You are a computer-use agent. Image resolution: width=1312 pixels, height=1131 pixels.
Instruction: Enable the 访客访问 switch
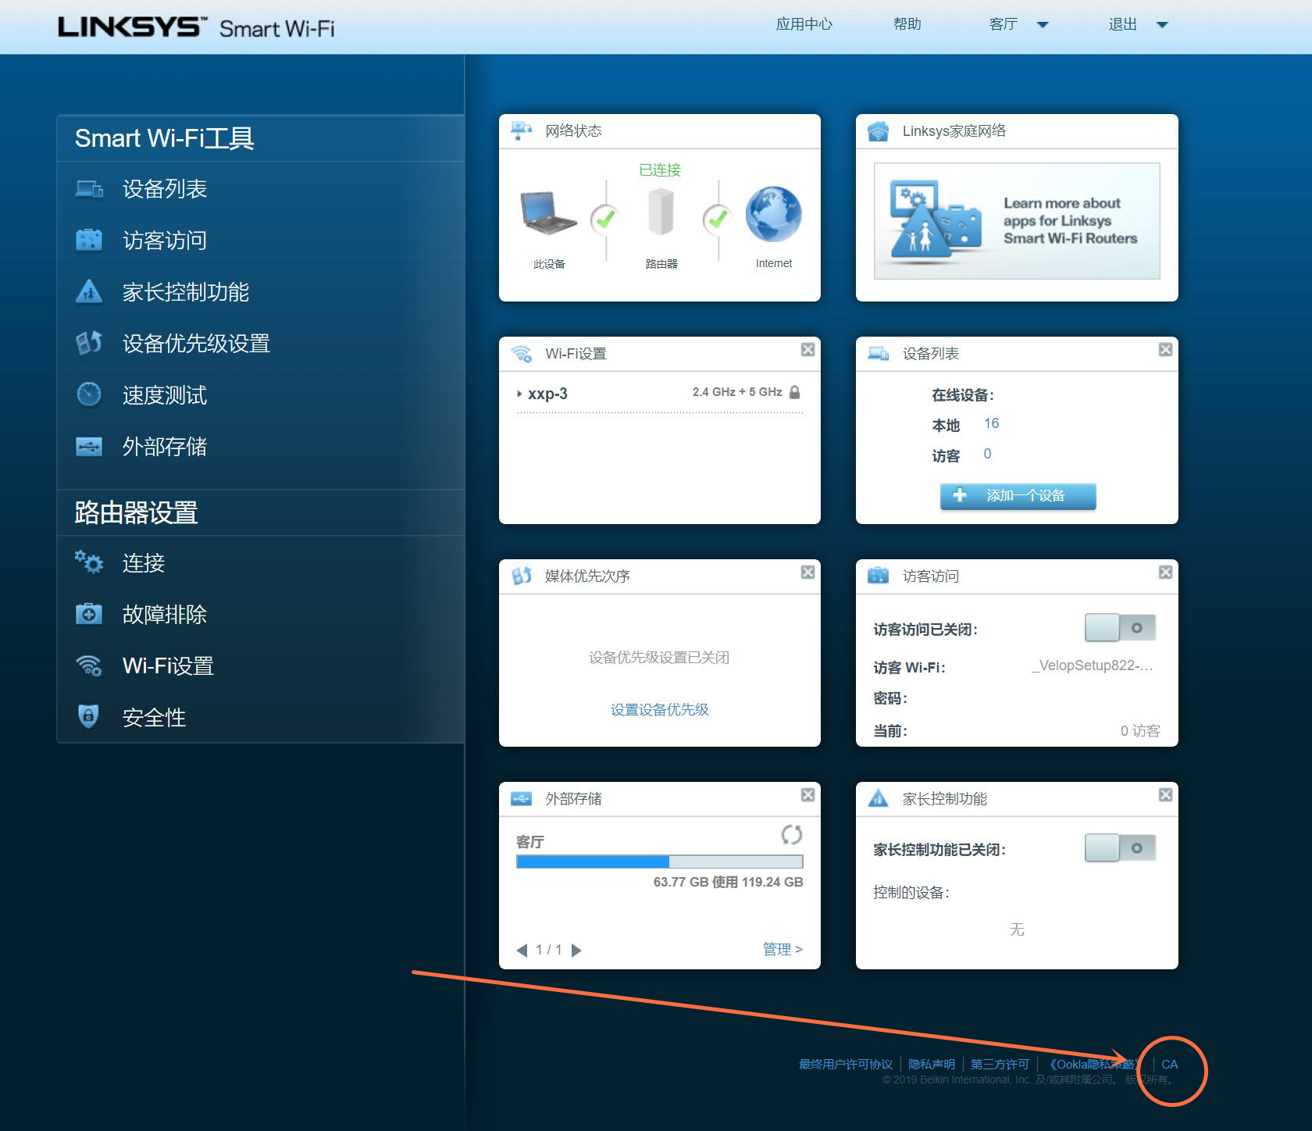[x=1120, y=627]
